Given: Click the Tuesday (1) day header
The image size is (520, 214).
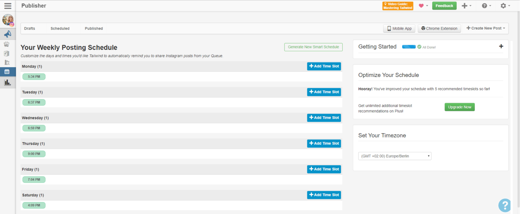Looking at the screenshot, I should coord(32,92).
